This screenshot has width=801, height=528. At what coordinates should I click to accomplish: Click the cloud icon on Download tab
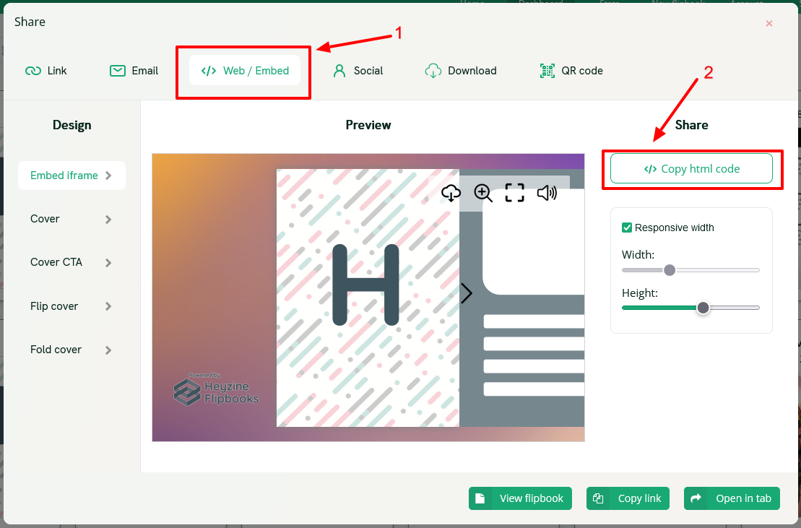click(433, 71)
